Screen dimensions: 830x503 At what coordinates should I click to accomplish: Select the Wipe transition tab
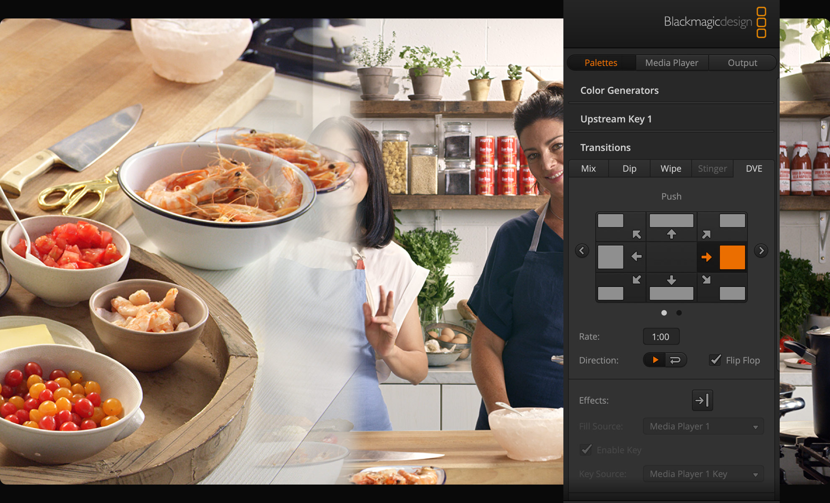coord(670,169)
